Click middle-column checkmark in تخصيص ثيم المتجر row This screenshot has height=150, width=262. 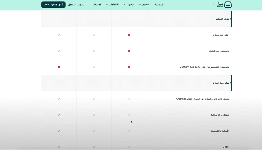(x=94, y=51)
